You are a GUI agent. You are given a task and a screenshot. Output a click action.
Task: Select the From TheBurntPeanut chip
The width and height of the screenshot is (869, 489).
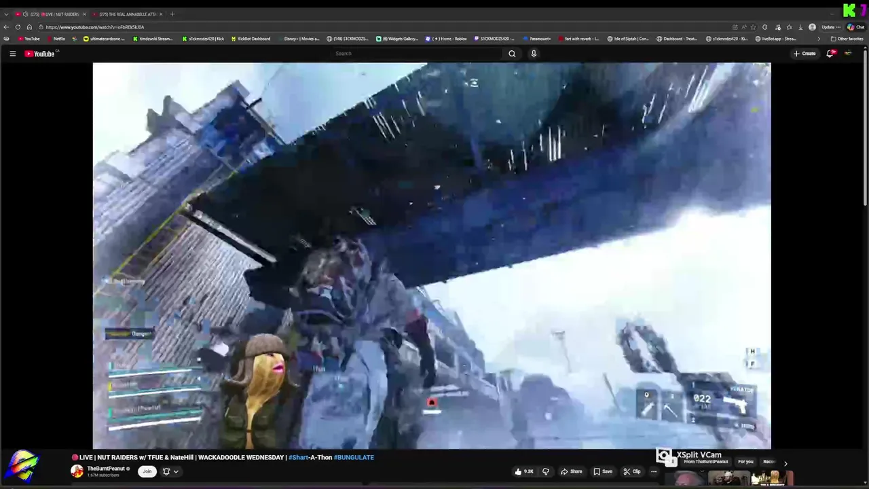[x=706, y=462]
